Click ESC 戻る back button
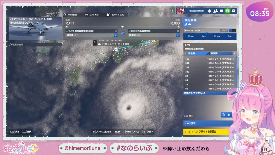Screen dimensions: 275x155 click(15, 132)
